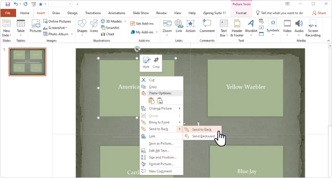Click the vertical scrollbar up arrow

(x=330, y=45)
